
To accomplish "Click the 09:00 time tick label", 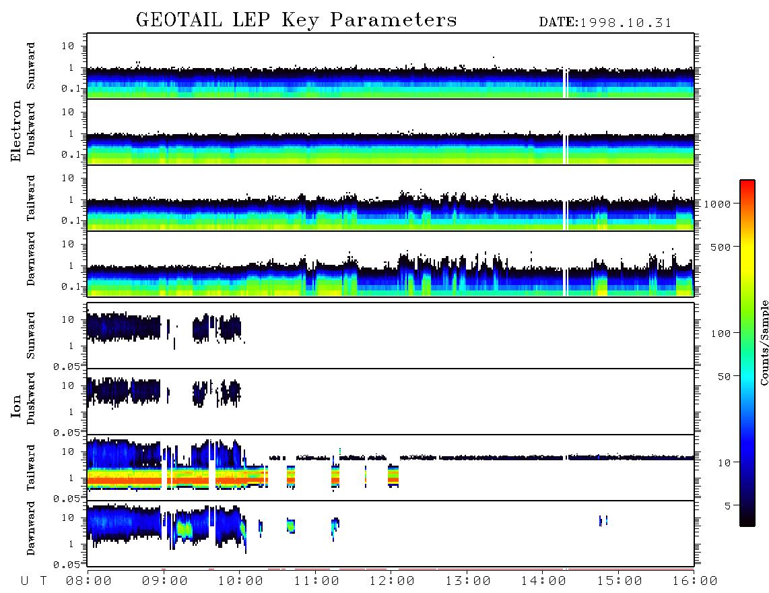I will pos(164,581).
